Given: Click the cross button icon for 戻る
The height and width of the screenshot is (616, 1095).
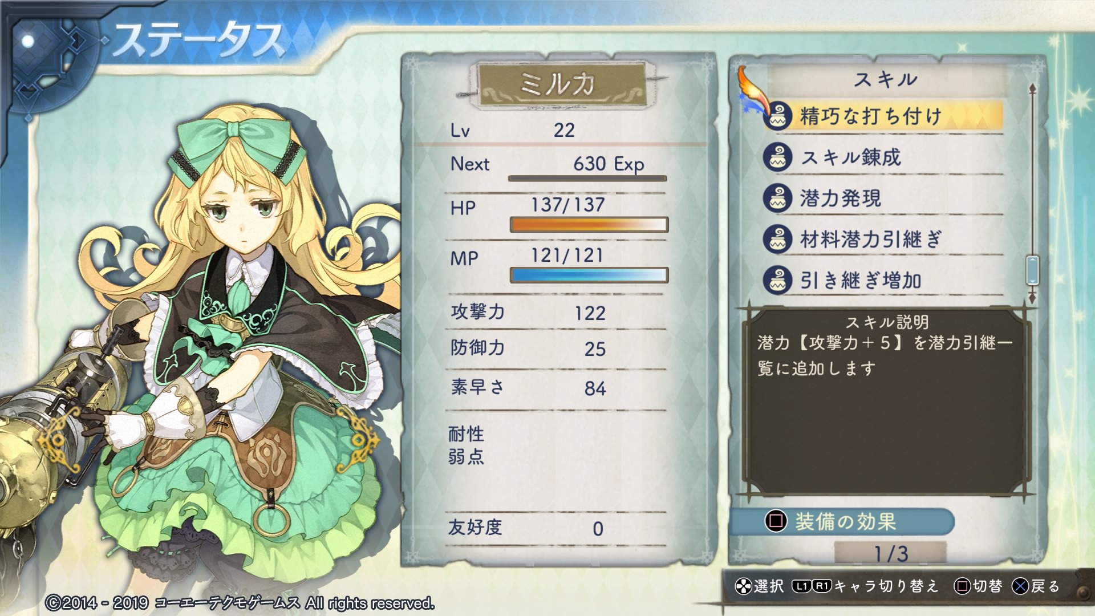Looking at the screenshot, I should click(1020, 586).
